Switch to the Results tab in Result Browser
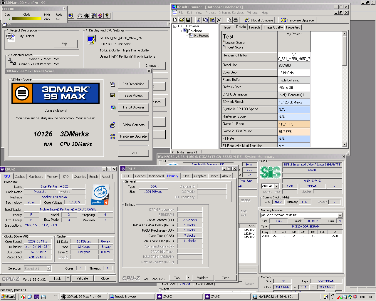Screen dimensions: 376x301 click(227, 27)
